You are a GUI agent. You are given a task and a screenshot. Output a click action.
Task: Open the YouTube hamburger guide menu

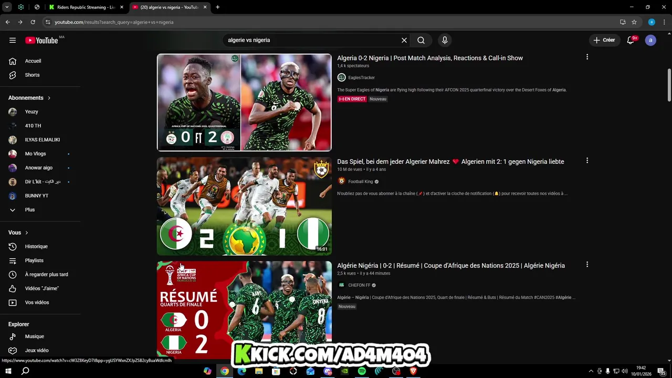pos(13,40)
